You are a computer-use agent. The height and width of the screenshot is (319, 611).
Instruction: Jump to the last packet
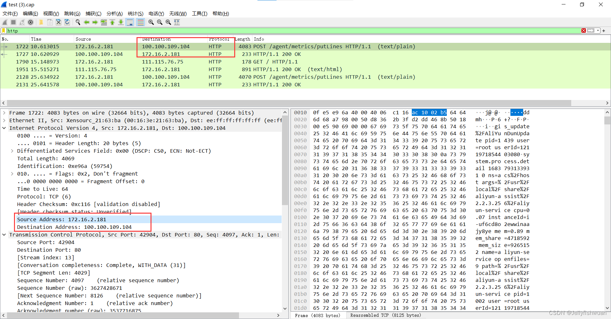121,22
